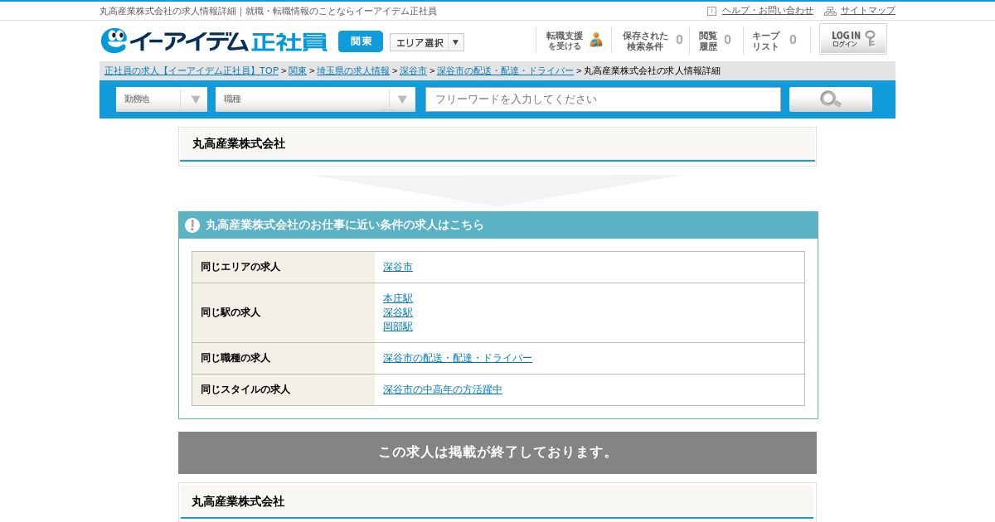Open 深谷市 link in 同じエリアの求人 row
995x522 pixels.
pos(398,267)
